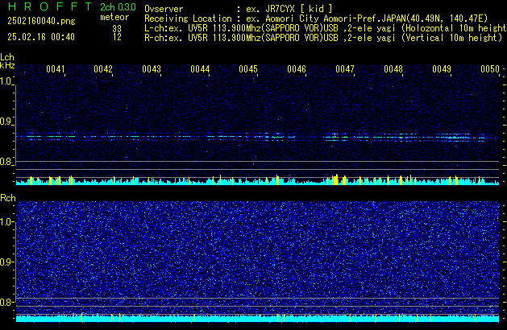507x330 pixels.
Task: Select the filename 2502160040.png
Action: pyautogui.click(x=41, y=21)
